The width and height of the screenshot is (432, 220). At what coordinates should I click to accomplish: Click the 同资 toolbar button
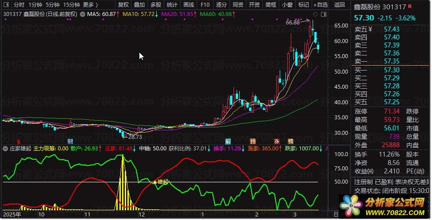(238, 5)
